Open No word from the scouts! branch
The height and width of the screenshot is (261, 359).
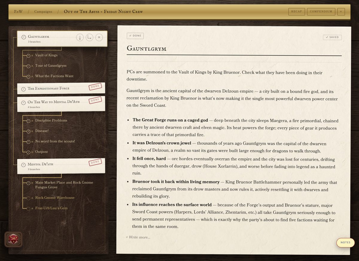pyautogui.click(x=55, y=141)
